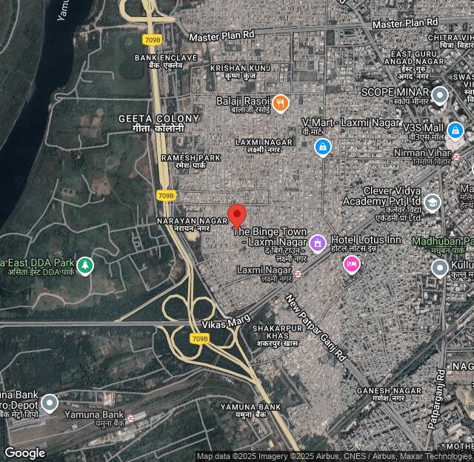Click the New Patpar Ganj Rd label

[x=316, y=329]
